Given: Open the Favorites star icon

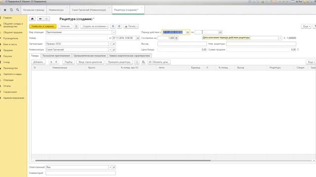Looking at the screenshot, I should click(x=5, y=10).
